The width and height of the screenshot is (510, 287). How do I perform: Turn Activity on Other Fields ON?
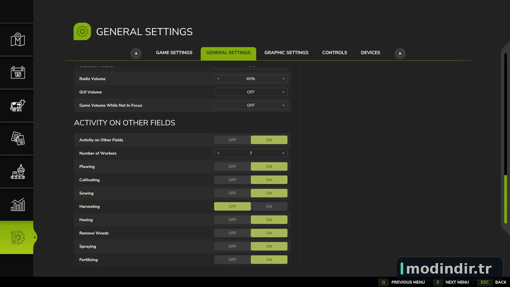(x=269, y=140)
